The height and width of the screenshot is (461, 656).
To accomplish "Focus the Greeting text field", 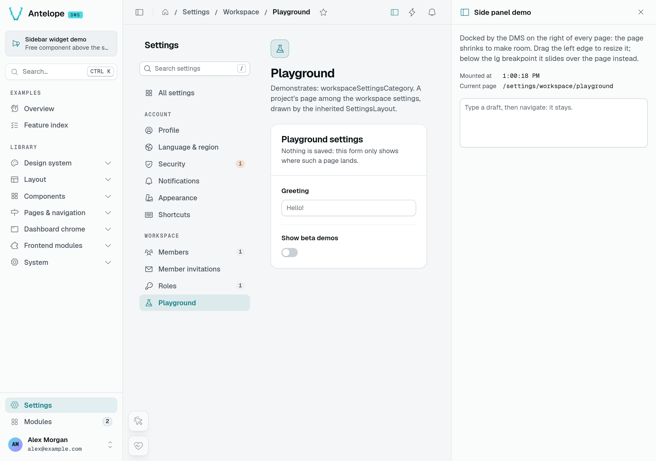I will pos(348,208).
